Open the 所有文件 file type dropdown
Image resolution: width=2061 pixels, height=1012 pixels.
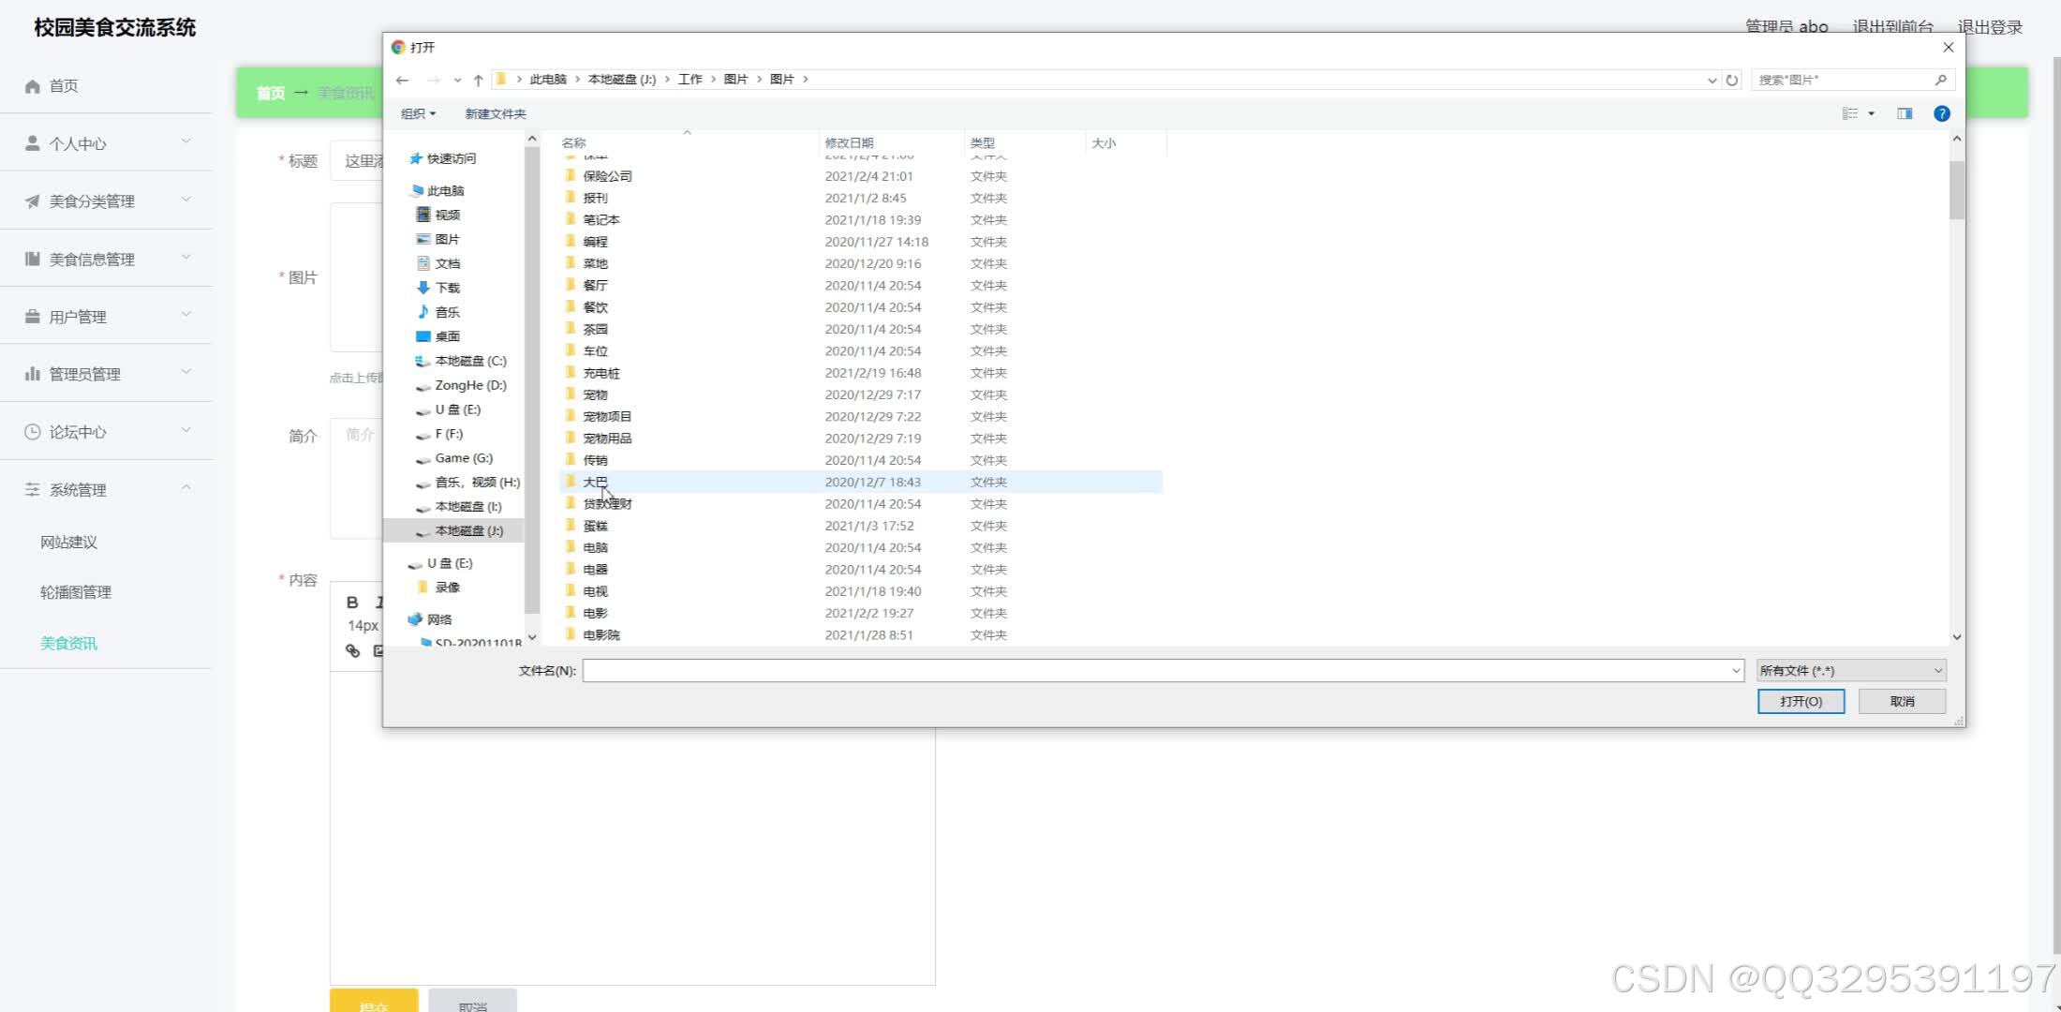(1851, 671)
